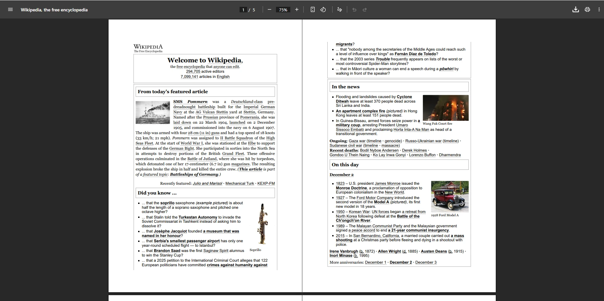Redo the last annotation
The height and width of the screenshot is (301, 604).
point(365,10)
